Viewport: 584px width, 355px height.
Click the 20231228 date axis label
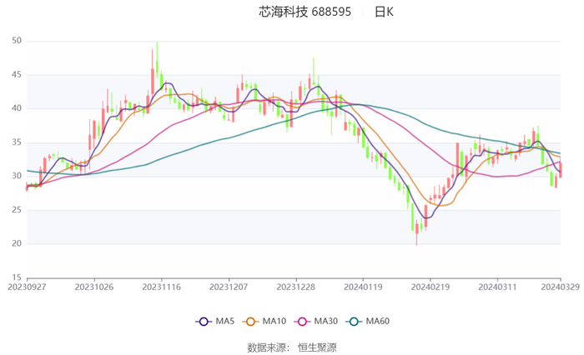click(x=295, y=287)
